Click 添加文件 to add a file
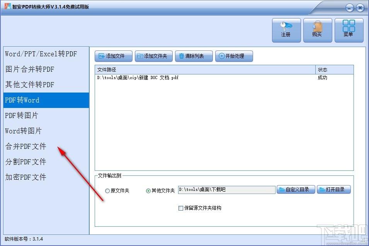Image resolution: width=369 pixels, height=246 pixels. coord(114,56)
